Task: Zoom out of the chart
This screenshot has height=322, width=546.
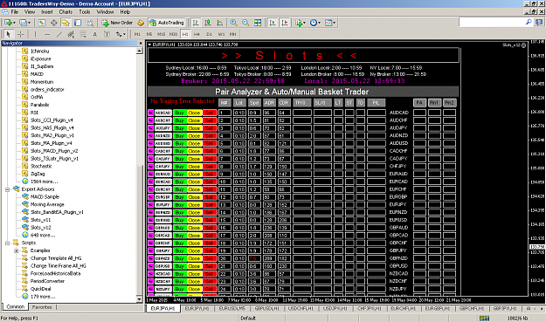Action: 245,23
